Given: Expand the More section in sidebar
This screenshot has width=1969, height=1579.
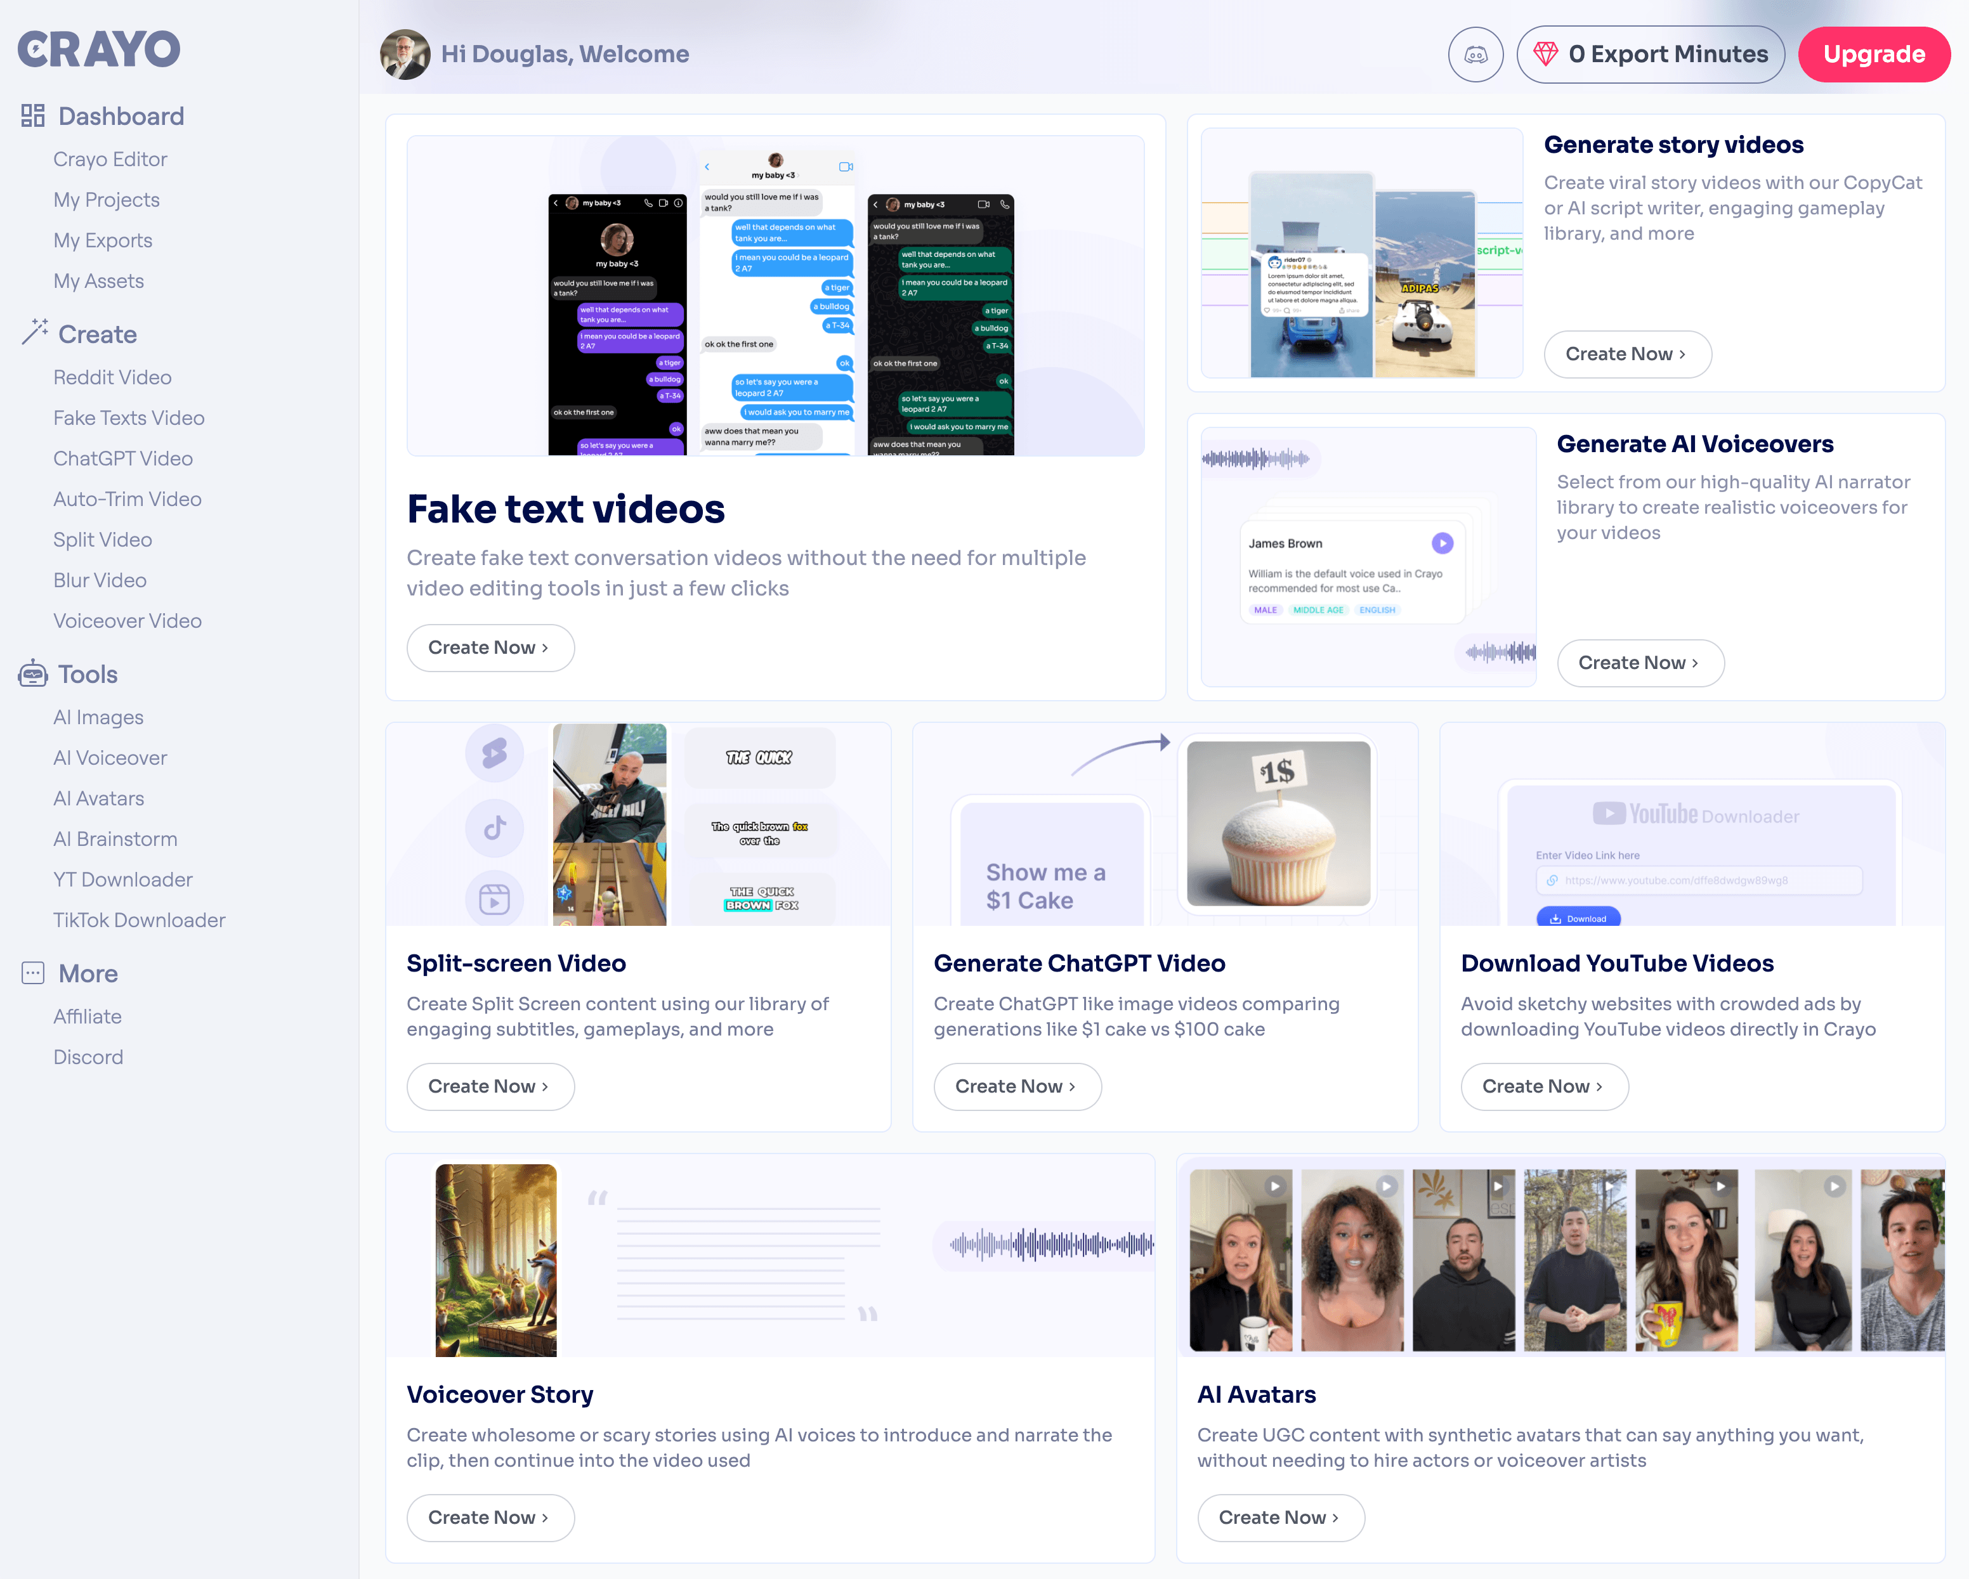Looking at the screenshot, I should coord(87,973).
